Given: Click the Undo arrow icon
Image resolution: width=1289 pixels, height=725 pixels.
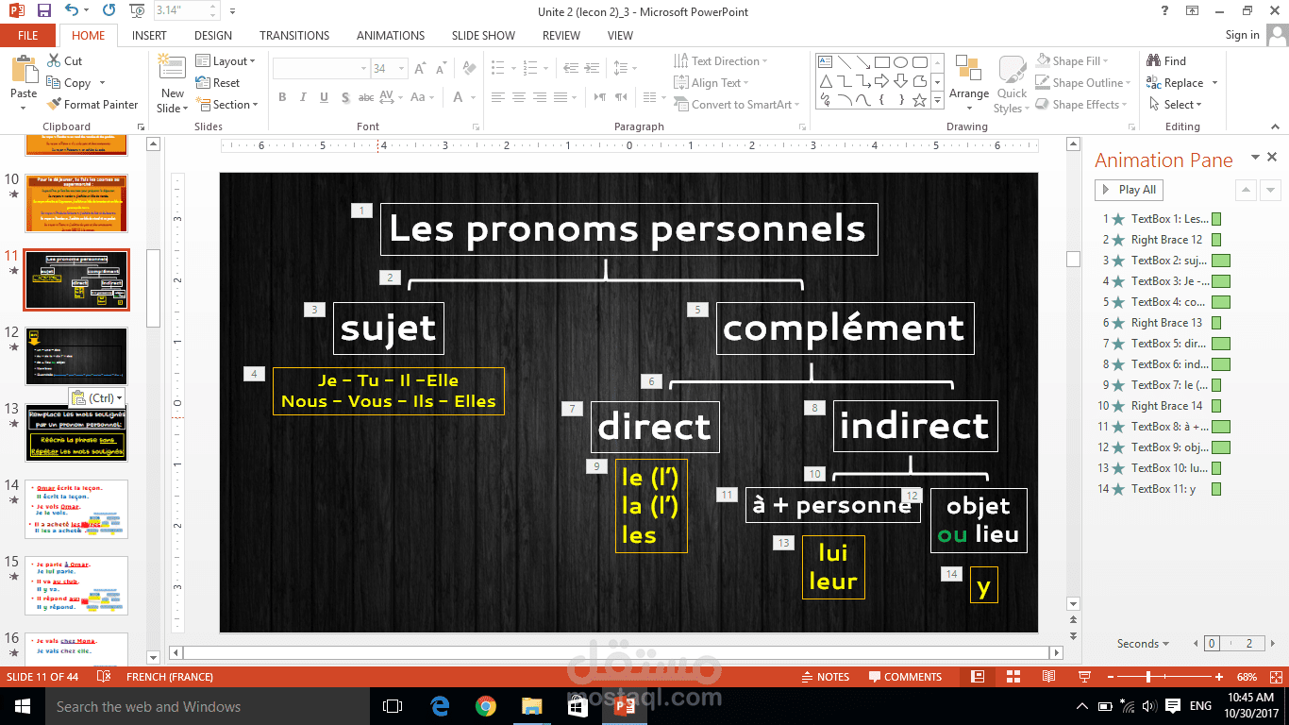Looking at the screenshot, I should point(73,11).
